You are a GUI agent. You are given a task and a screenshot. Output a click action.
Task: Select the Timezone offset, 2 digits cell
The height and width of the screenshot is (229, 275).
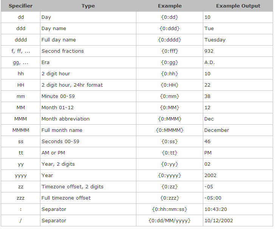pos(88,187)
